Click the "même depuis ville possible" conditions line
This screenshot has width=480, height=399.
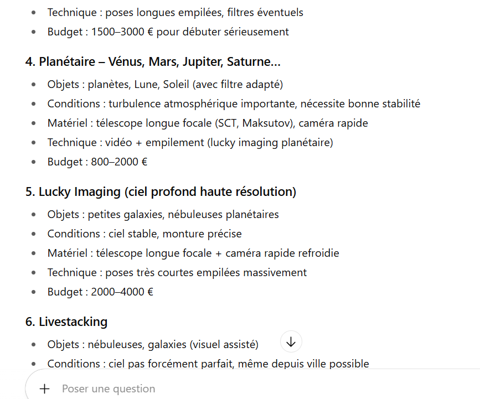click(208, 364)
